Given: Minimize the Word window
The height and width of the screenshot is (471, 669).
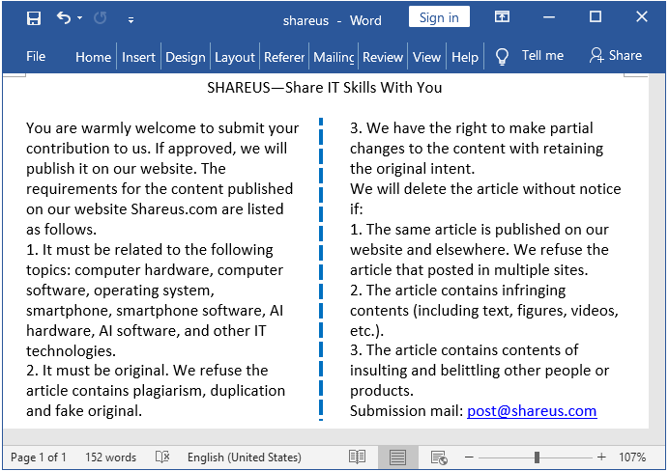Looking at the screenshot, I should (549, 17).
